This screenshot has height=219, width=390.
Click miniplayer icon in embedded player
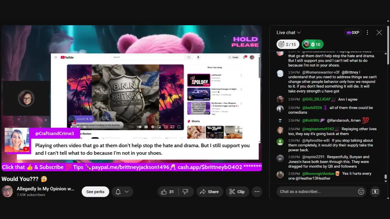(159, 127)
